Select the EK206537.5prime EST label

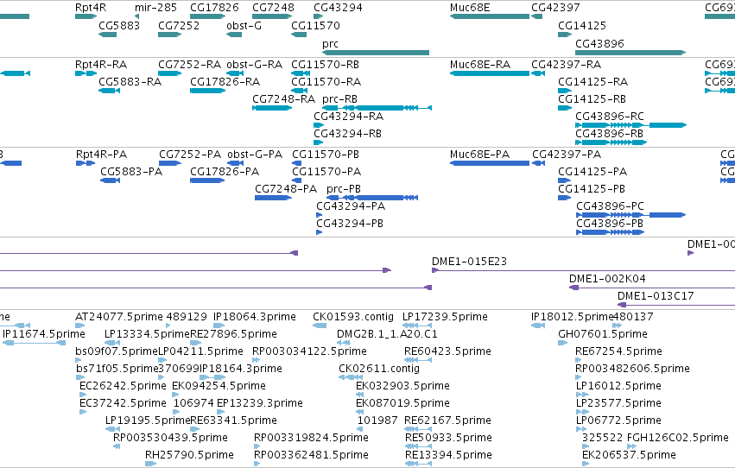point(629,455)
